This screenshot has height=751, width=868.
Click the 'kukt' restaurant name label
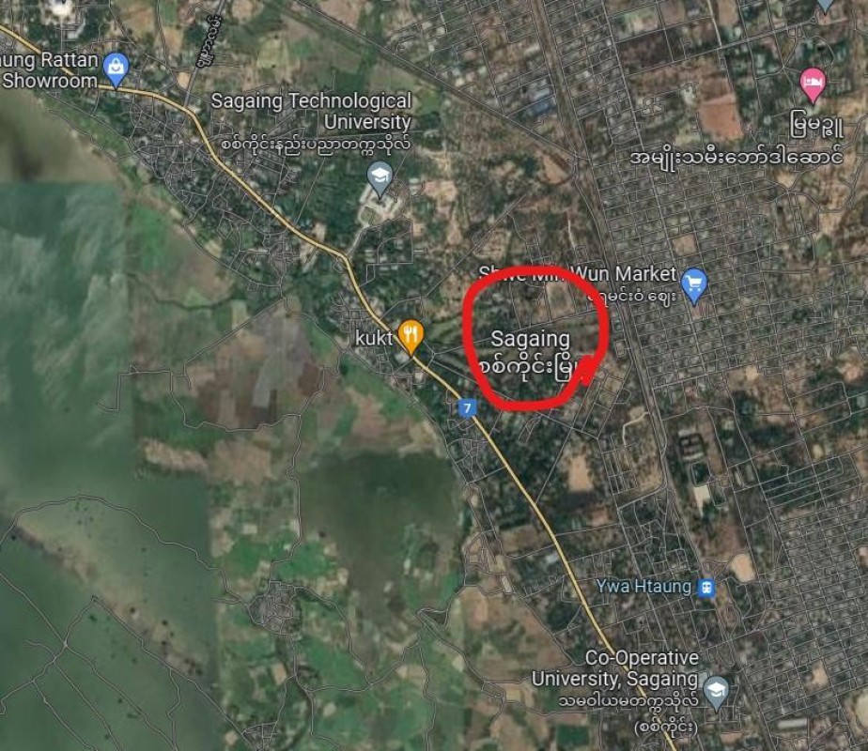[x=374, y=338]
